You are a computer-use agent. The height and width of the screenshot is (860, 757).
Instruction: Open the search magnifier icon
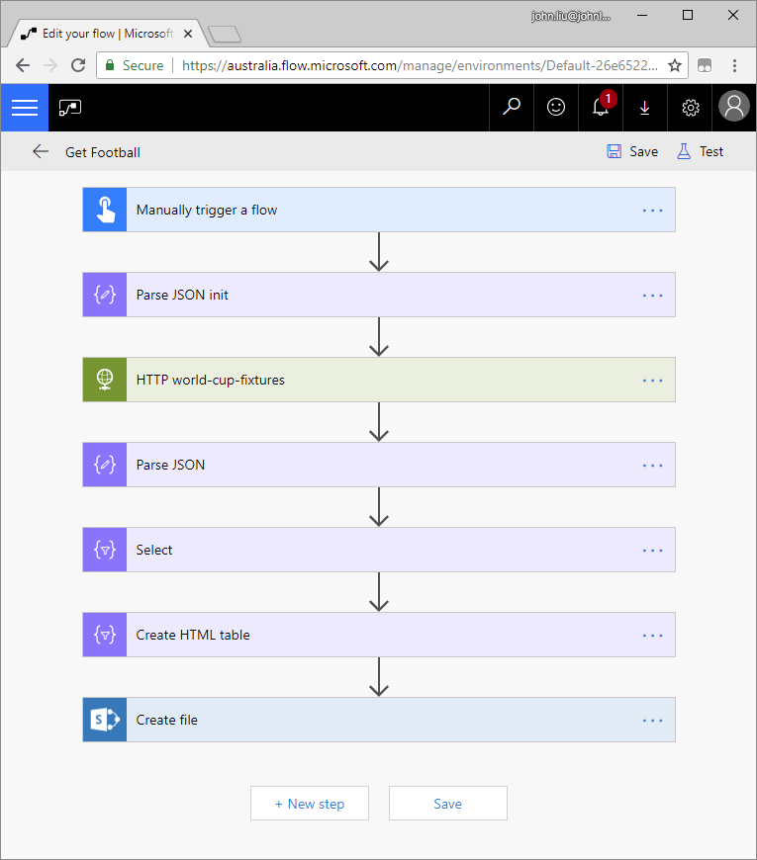(x=512, y=108)
